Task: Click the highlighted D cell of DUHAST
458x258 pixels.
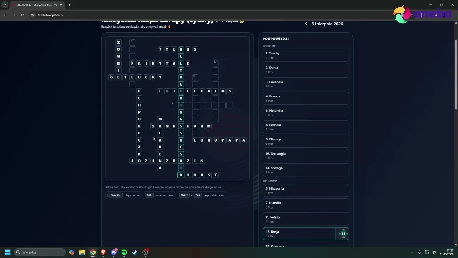Action: point(181,175)
